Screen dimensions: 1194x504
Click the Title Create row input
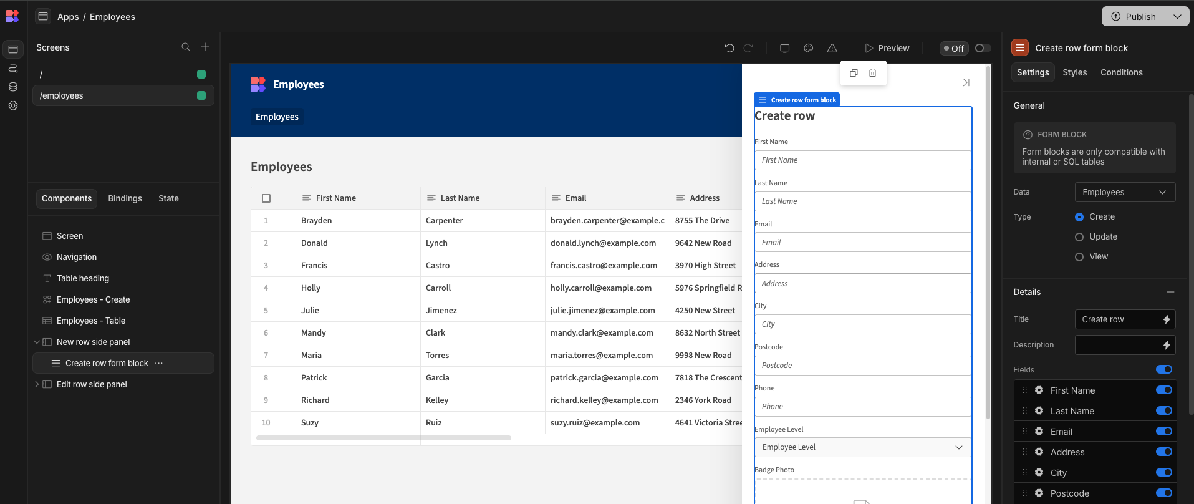(x=1117, y=319)
